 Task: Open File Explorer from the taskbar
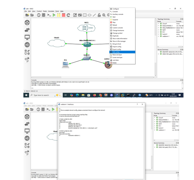pyautogui.click(x=83, y=95)
